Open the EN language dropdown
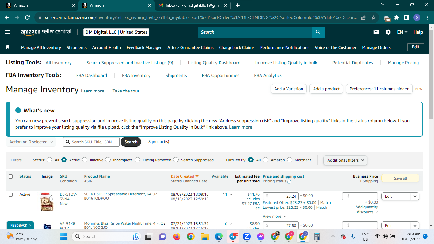The image size is (434, 244). click(x=402, y=32)
